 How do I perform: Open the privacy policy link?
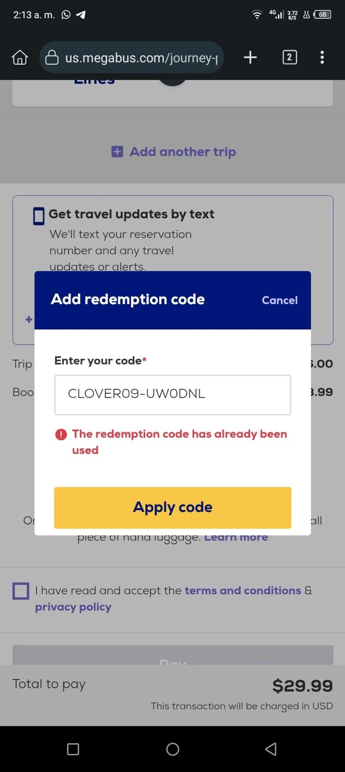[73, 607]
